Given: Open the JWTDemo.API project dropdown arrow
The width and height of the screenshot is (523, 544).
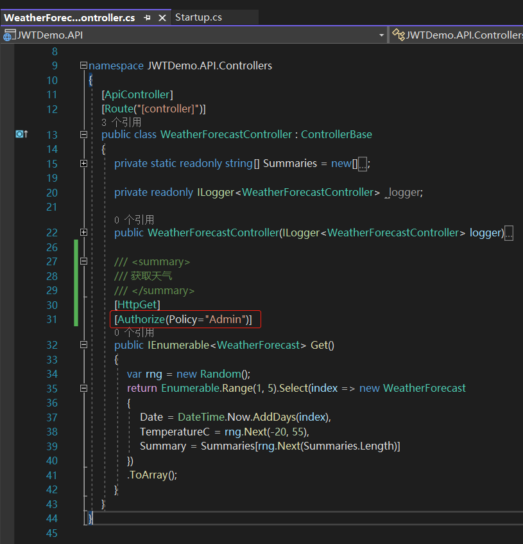Looking at the screenshot, I should point(381,35).
